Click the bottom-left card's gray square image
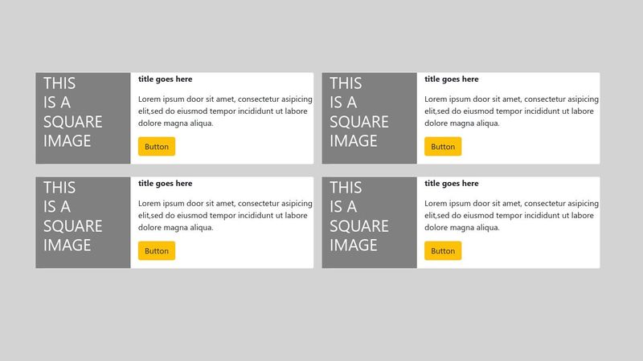Viewport: 643px width, 361px height. [x=83, y=223]
